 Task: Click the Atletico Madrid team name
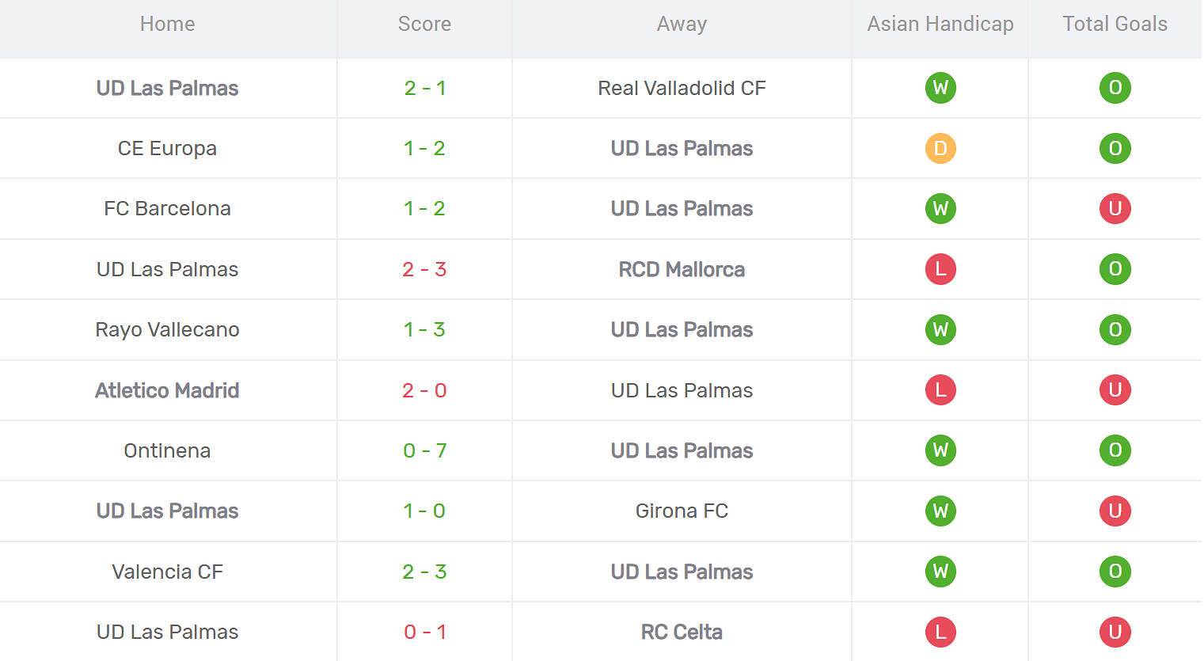pyautogui.click(x=167, y=390)
